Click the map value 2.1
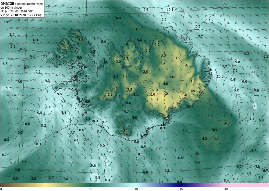 (187, 65)
